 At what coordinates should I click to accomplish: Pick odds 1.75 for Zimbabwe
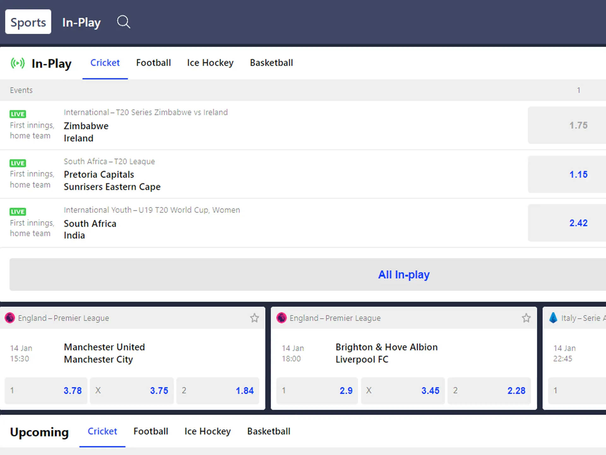pyautogui.click(x=567, y=125)
